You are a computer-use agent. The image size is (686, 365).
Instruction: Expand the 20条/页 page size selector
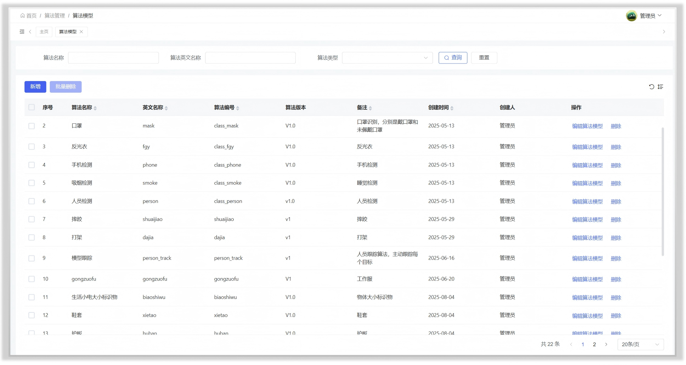tap(640, 344)
